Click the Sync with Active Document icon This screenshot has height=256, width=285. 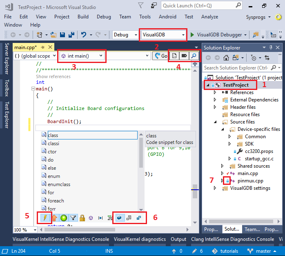click(267, 58)
